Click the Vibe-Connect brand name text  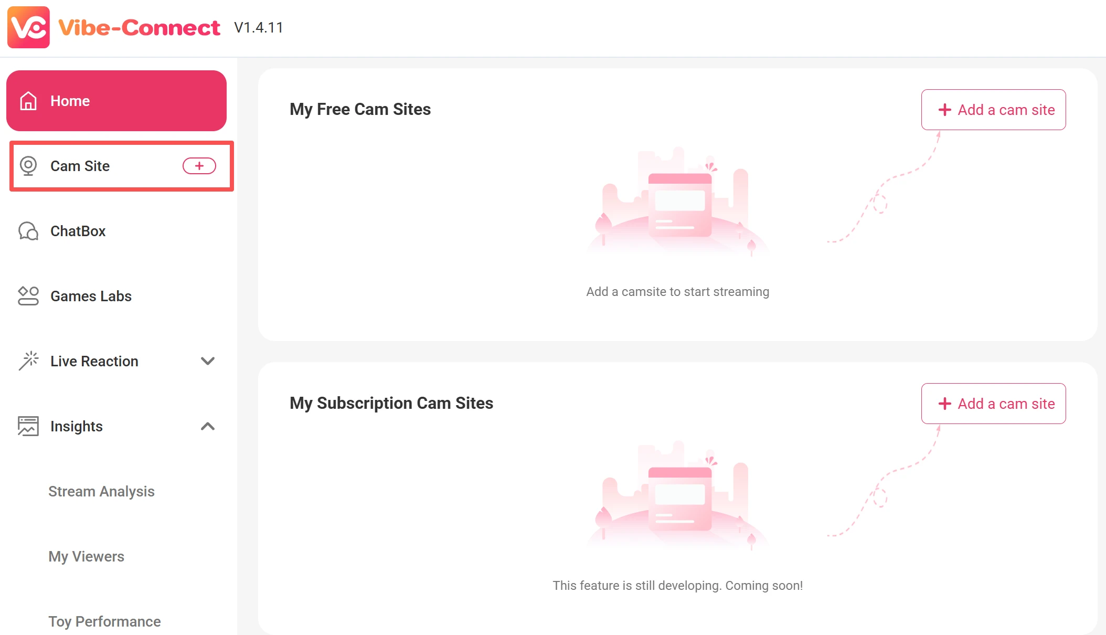click(x=139, y=27)
